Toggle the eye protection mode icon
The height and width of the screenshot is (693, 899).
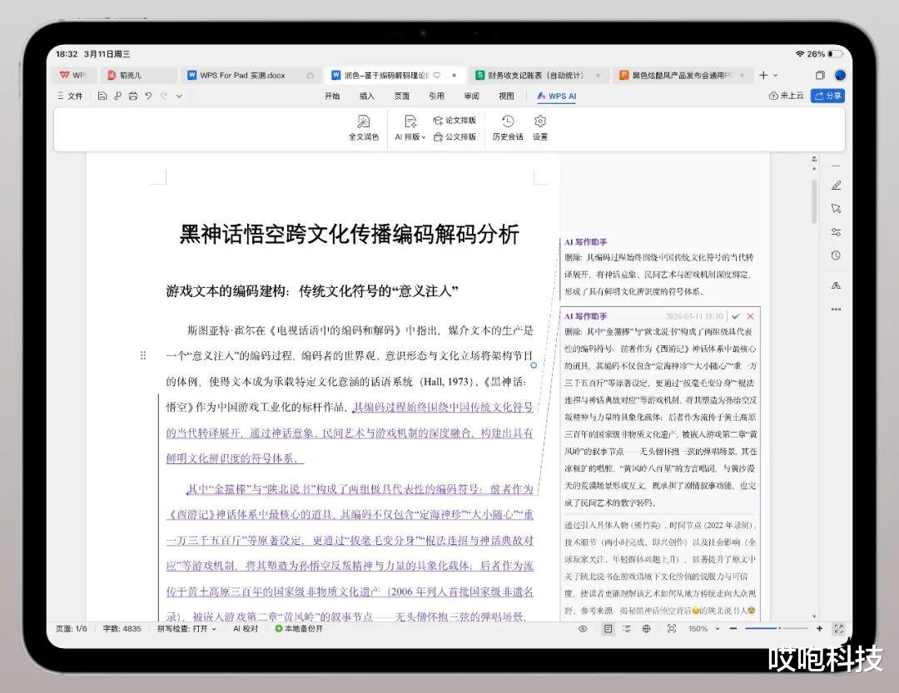[583, 629]
